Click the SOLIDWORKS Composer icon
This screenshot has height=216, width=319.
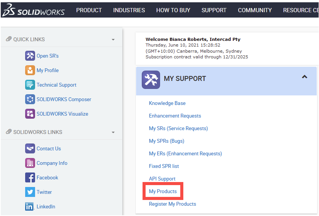pyautogui.click(x=30, y=99)
